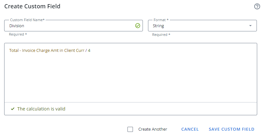Click the word Division in name field

[17, 26]
